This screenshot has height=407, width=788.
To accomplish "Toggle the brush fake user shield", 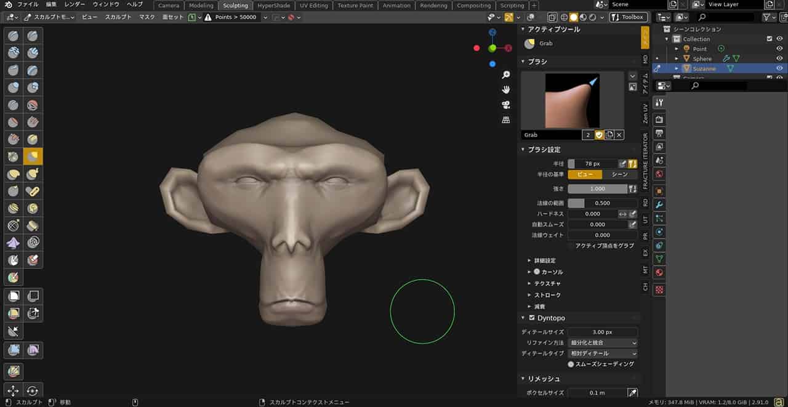I will [599, 135].
